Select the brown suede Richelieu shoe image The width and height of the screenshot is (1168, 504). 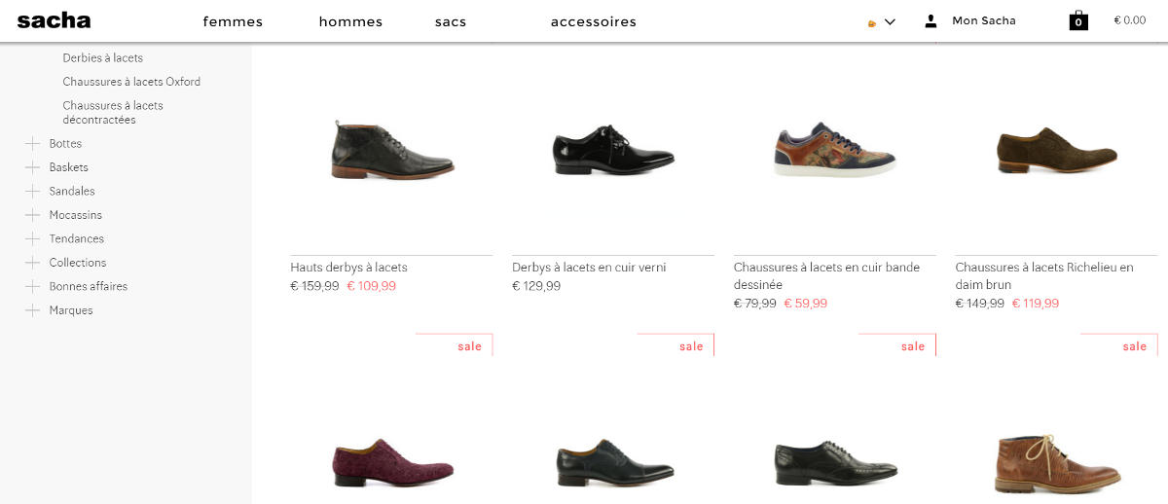1056,151
